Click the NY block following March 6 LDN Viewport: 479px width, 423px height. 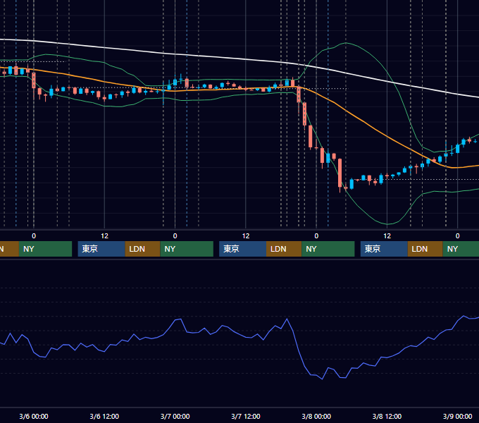187,249
